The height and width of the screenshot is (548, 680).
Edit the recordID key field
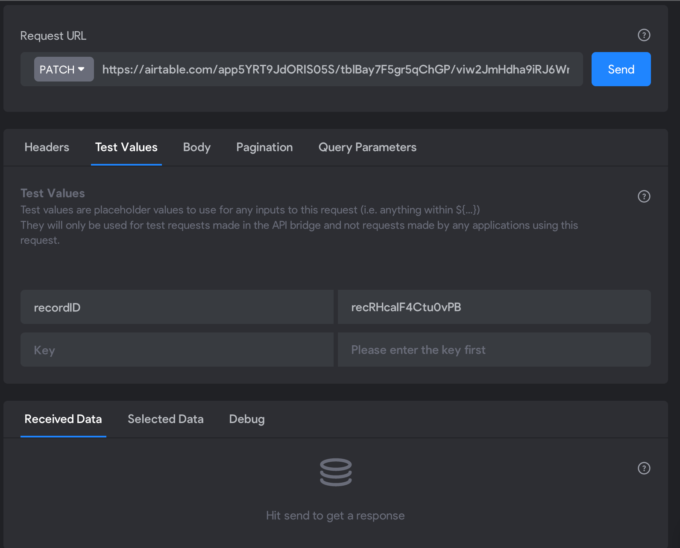click(x=177, y=307)
